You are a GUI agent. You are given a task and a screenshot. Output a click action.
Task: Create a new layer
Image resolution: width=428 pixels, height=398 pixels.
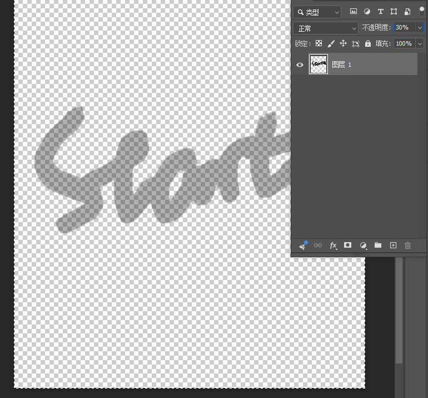click(x=393, y=245)
